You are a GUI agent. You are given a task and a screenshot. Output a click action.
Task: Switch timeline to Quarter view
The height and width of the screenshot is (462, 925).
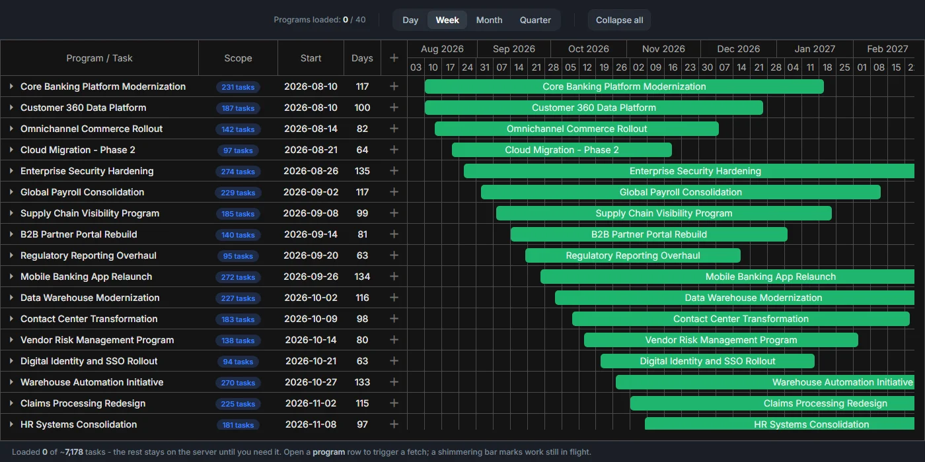[535, 20]
